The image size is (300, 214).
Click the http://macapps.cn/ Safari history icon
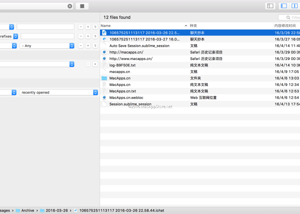(104, 52)
